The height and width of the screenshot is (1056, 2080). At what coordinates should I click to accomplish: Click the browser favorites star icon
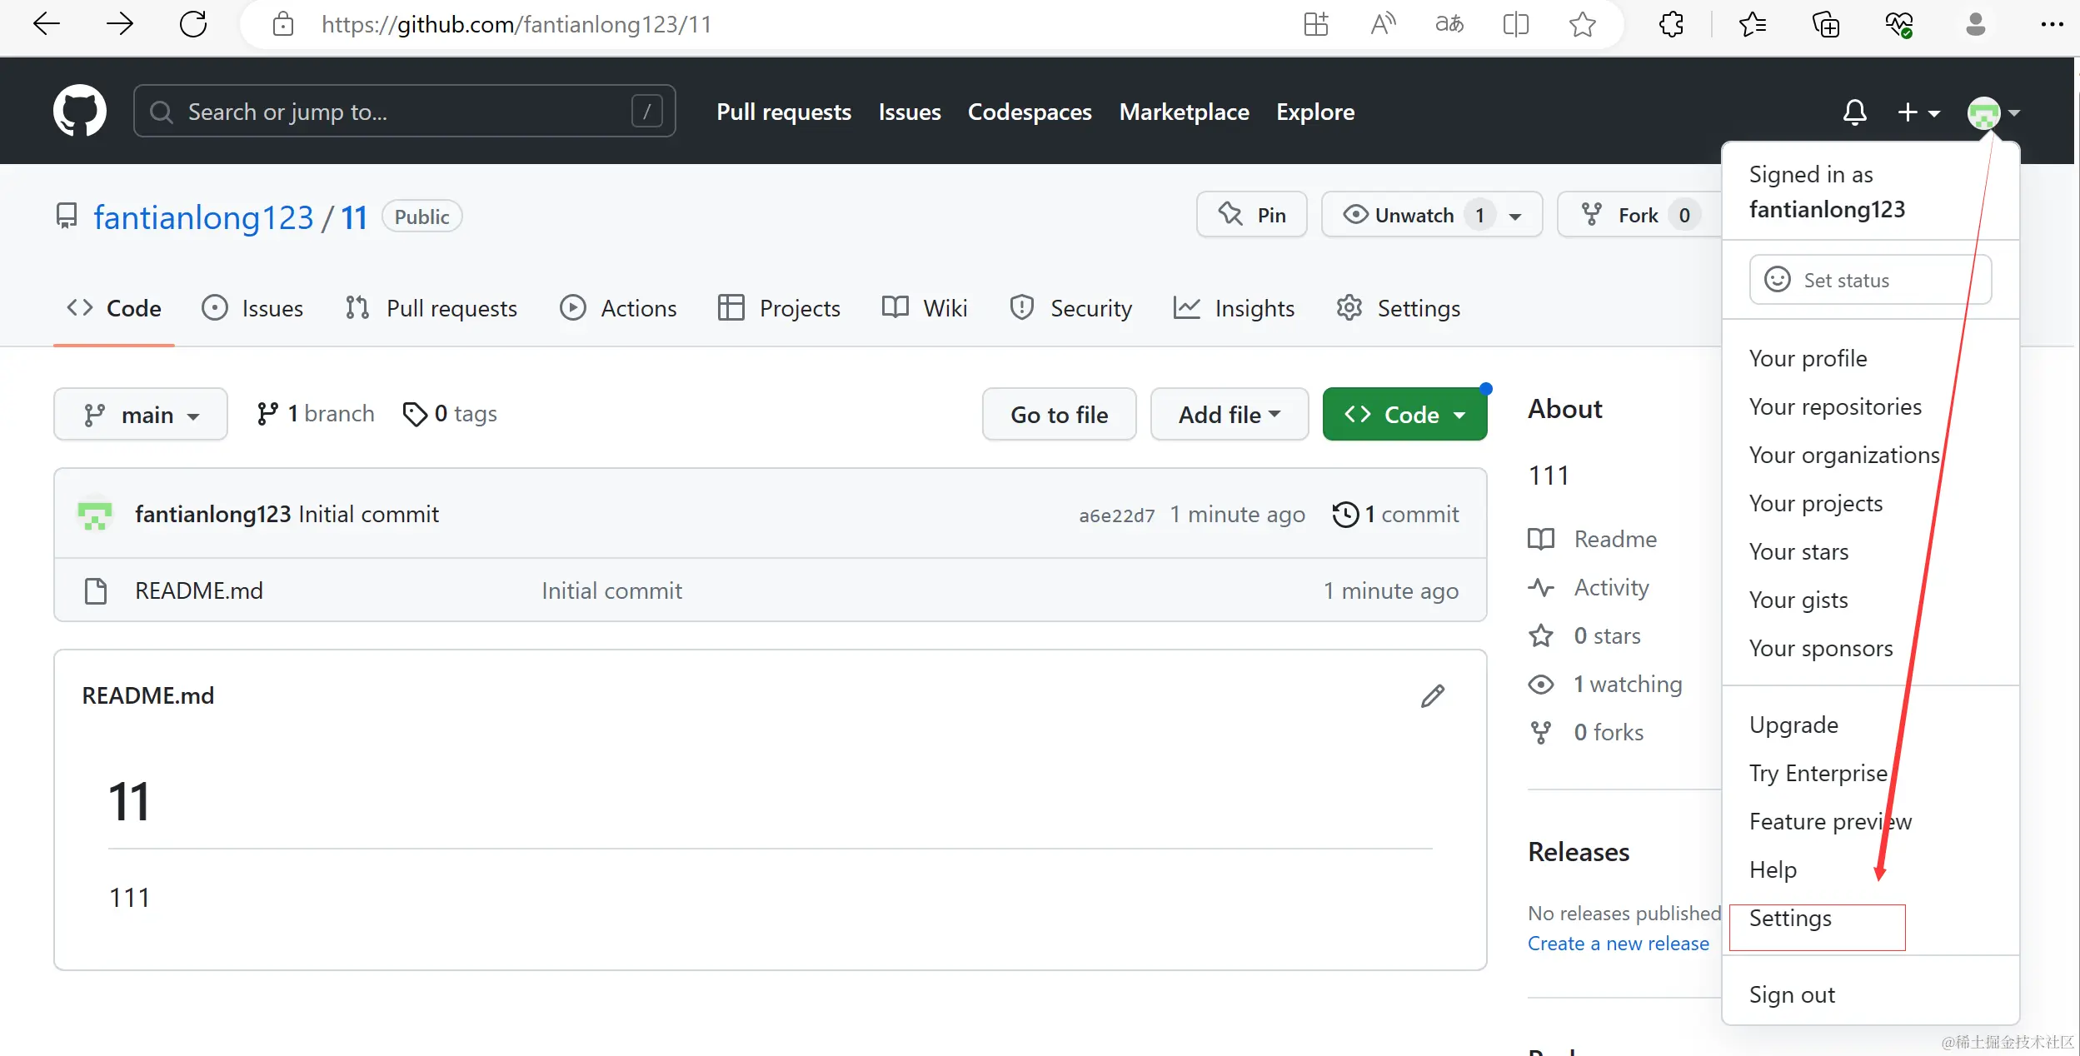(1582, 24)
